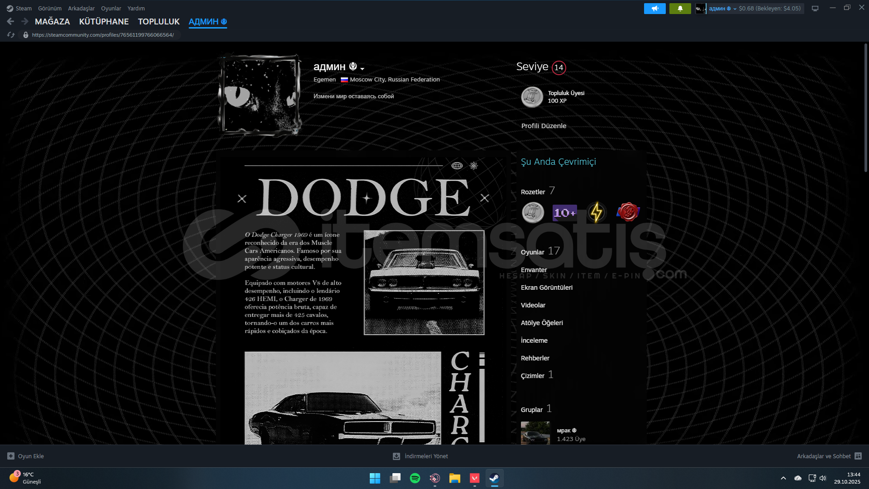The height and width of the screenshot is (489, 869).
Task: Expand the account menu at top right
Action: 735,9
